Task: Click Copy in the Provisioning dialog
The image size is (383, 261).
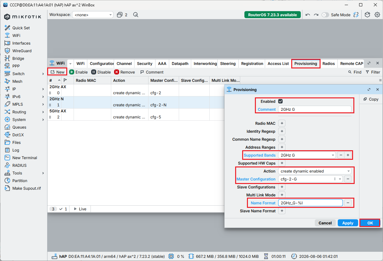Action: click(x=370, y=99)
